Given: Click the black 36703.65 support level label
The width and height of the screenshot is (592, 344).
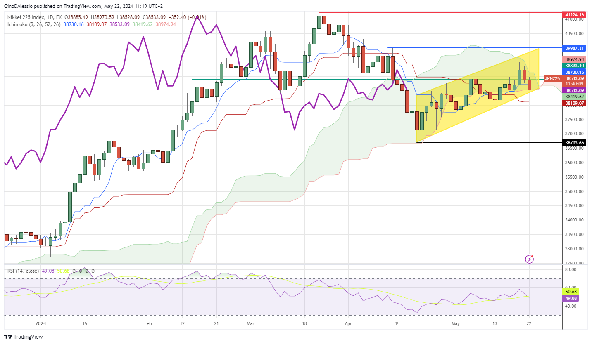Looking at the screenshot, I should (x=574, y=142).
